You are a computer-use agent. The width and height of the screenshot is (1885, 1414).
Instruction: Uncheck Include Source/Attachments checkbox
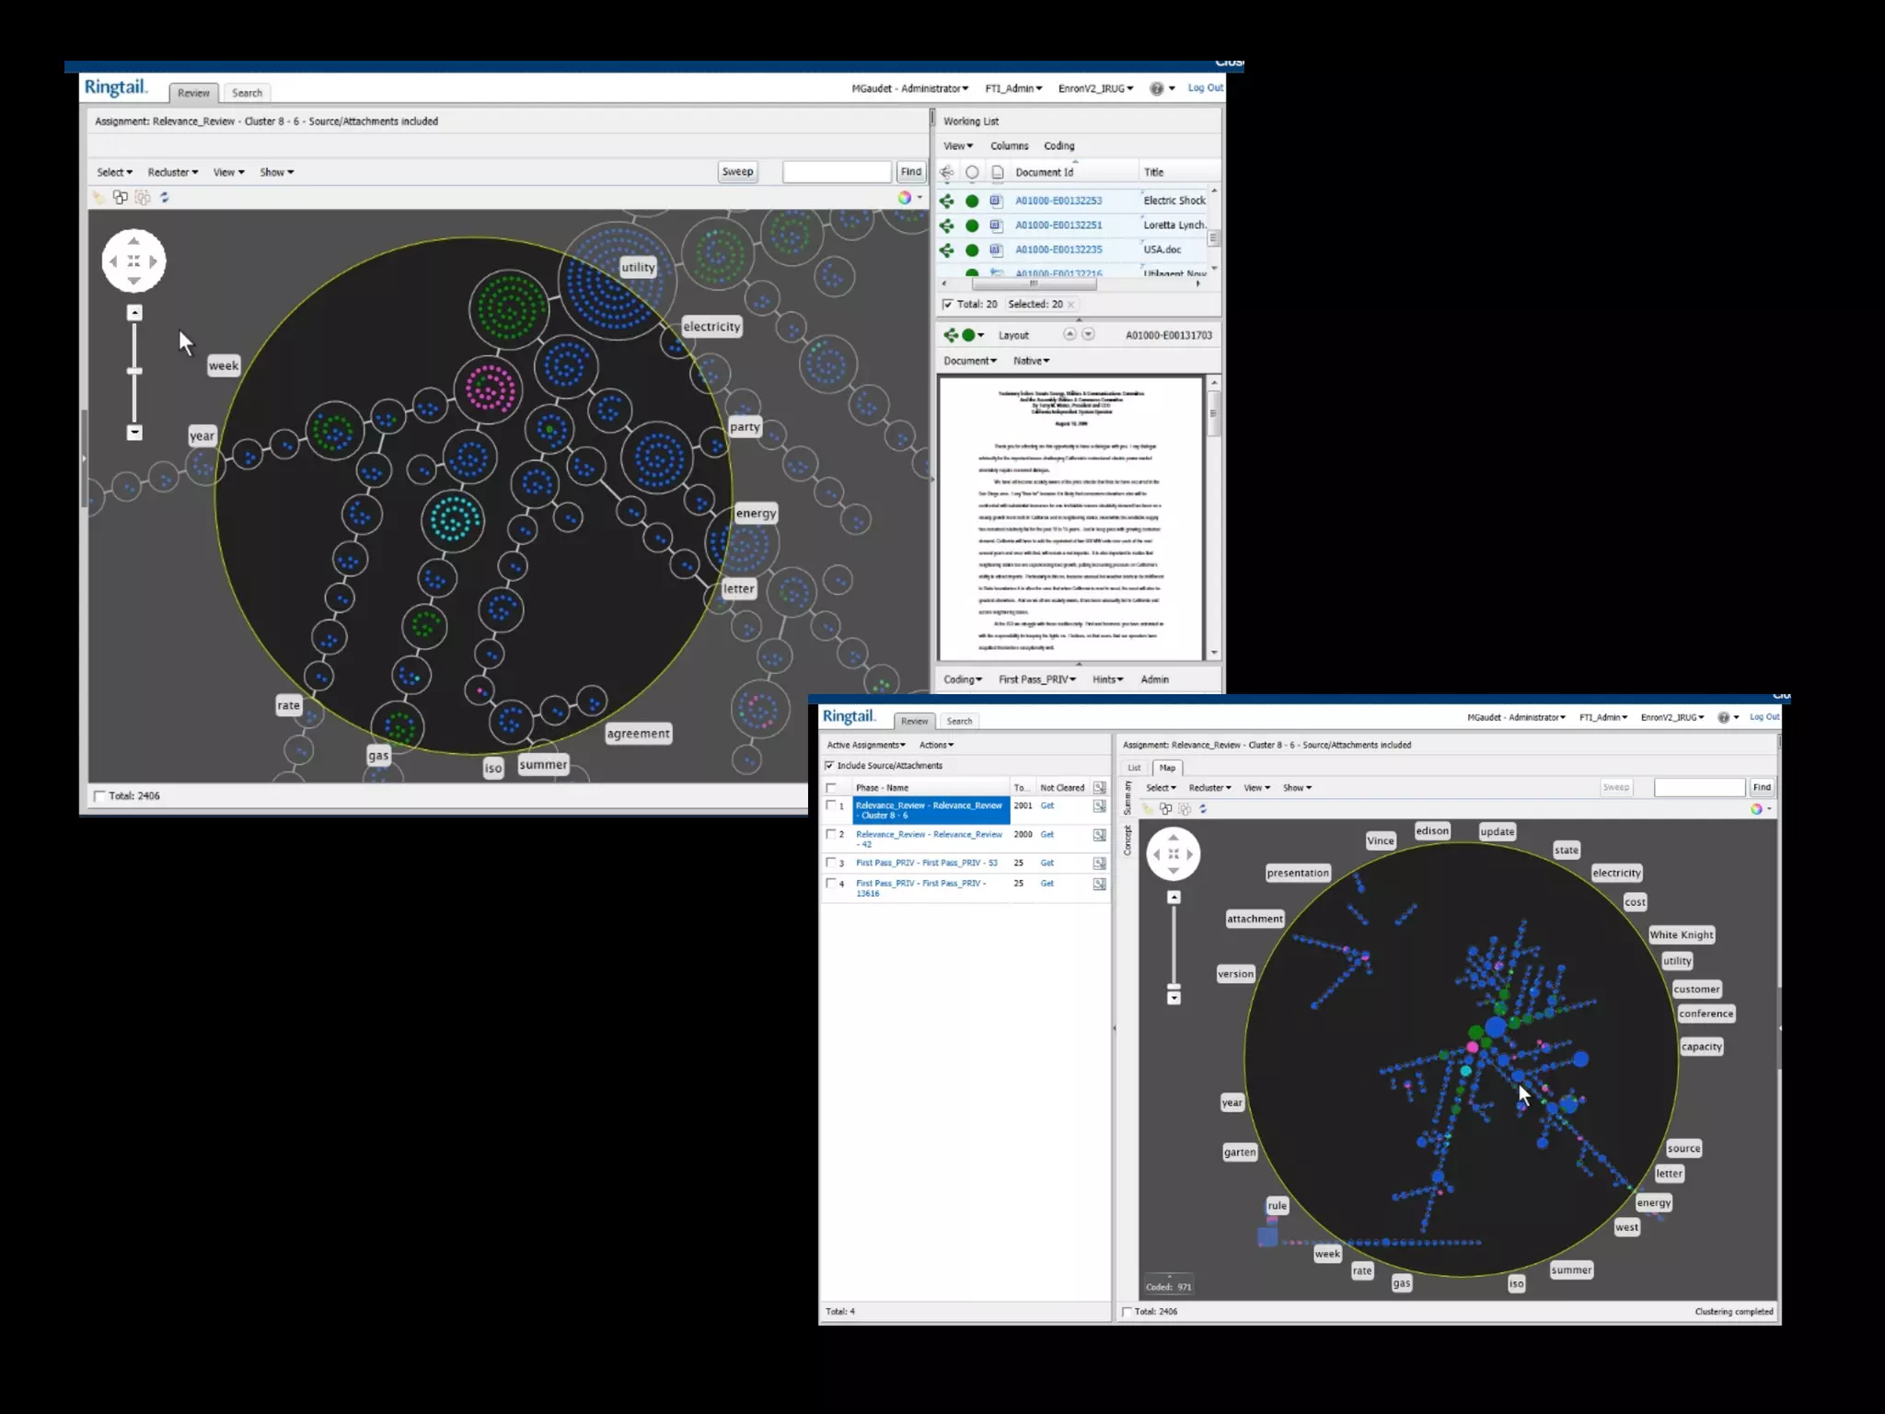(x=829, y=766)
